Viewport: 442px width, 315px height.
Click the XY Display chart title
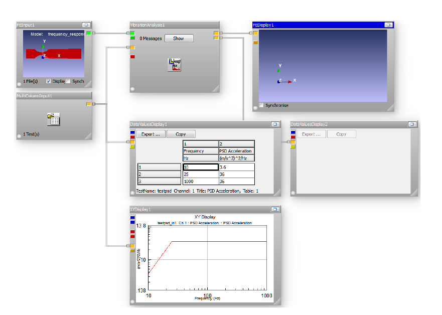click(205, 217)
